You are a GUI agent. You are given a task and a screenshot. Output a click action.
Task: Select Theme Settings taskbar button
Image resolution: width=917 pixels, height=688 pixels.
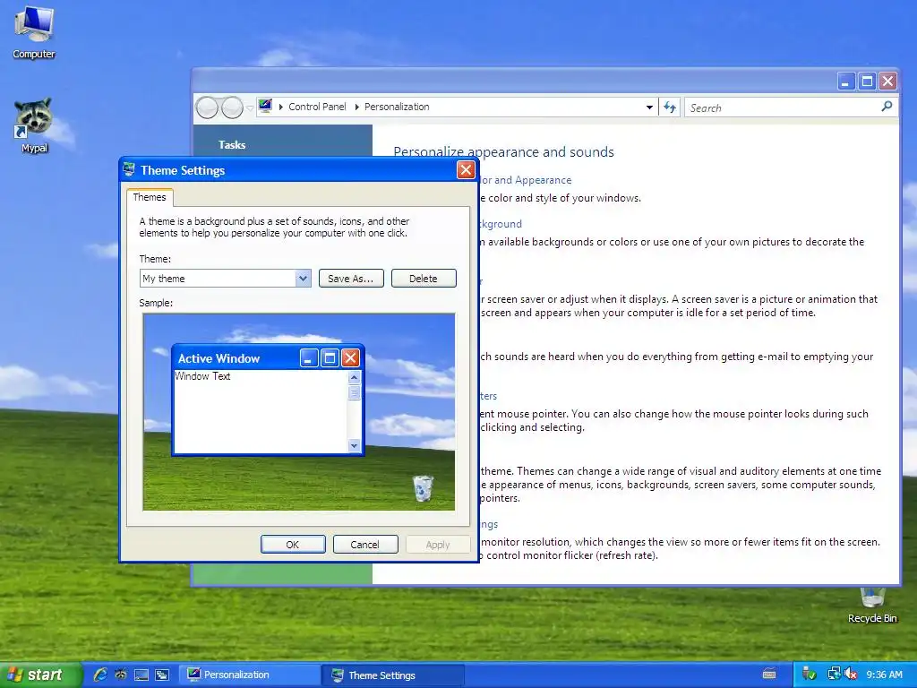point(392,675)
